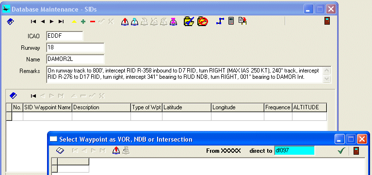This screenshot has height=175, width=372.
Task: Click the 'No.' column header
Action: [17, 107]
